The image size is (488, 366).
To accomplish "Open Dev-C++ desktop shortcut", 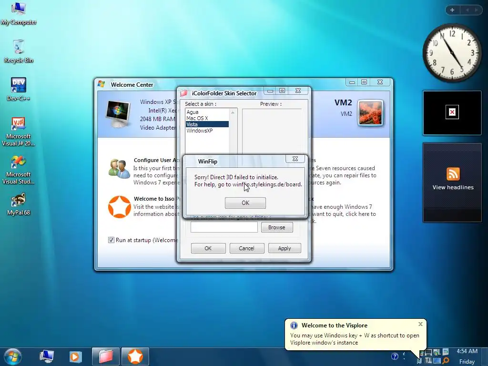I will coord(19,89).
